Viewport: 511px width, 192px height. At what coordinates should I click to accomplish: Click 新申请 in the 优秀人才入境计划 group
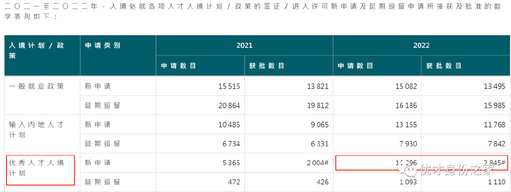click(98, 163)
